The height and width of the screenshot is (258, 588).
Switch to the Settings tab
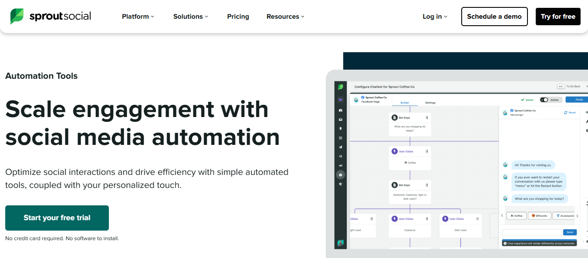pos(430,103)
